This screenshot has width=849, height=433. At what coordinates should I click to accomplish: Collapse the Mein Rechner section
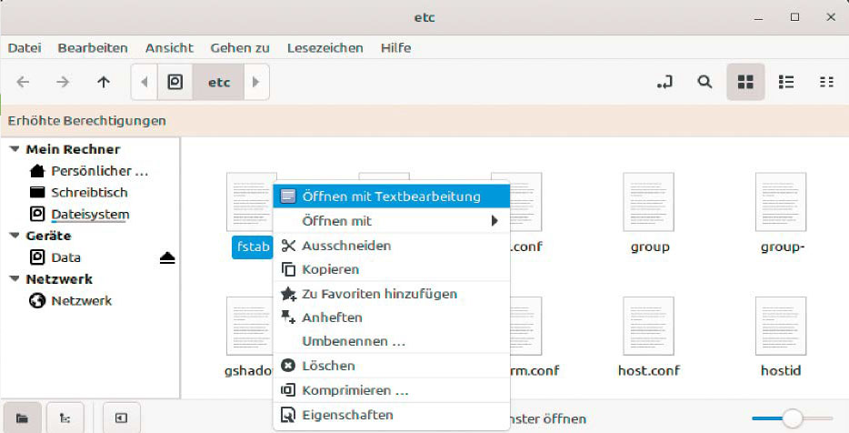[x=15, y=149]
